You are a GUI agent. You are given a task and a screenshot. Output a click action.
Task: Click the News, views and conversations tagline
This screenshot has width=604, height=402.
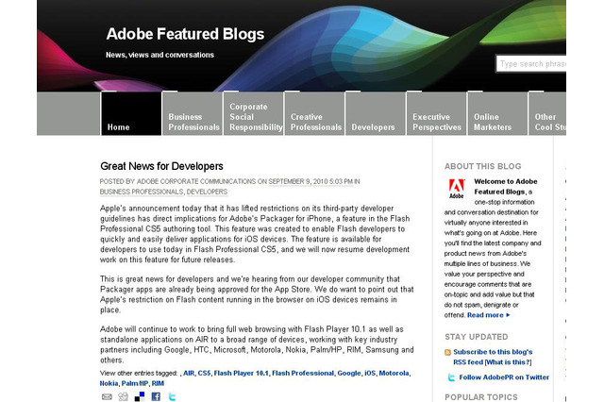click(159, 55)
